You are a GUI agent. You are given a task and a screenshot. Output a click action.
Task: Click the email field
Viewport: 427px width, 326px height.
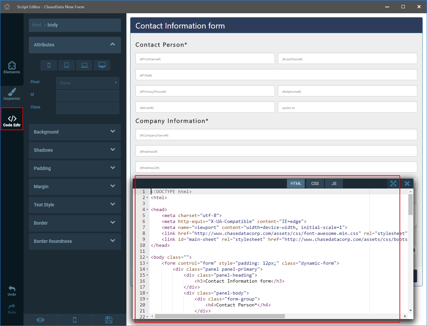pyautogui.click(x=205, y=107)
